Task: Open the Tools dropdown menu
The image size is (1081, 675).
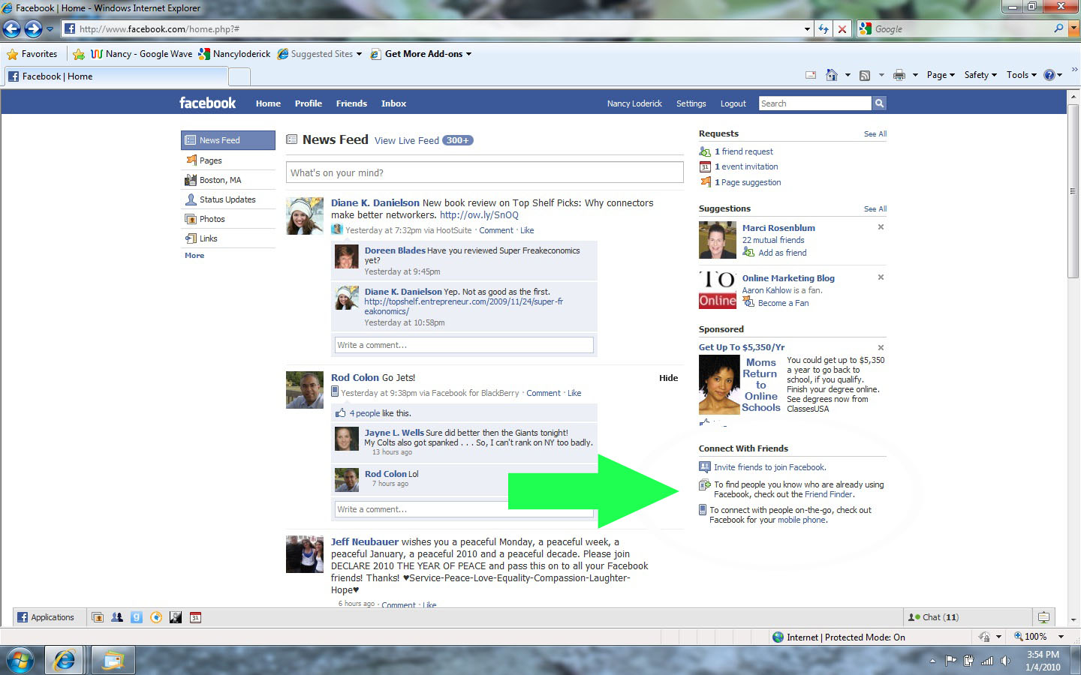Action: coord(1021,75)
